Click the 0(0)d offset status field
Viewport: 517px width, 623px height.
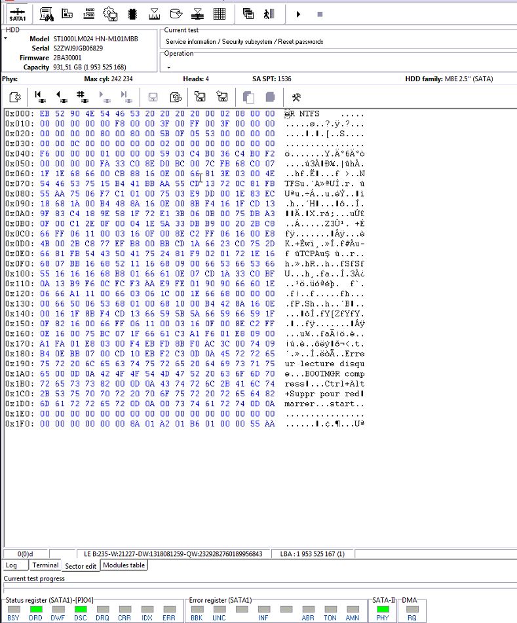coord(26,554)
